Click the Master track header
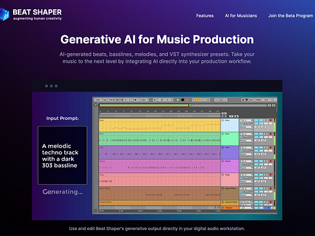This screenshot has height=236, width=315. click(230, 208)
